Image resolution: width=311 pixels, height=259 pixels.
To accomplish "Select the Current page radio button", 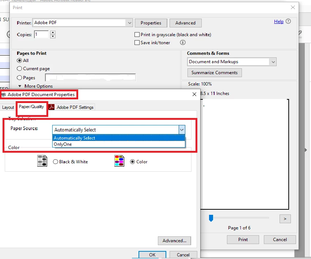I will coord(19,69).
